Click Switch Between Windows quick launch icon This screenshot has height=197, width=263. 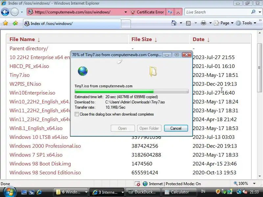pos(31,192)
